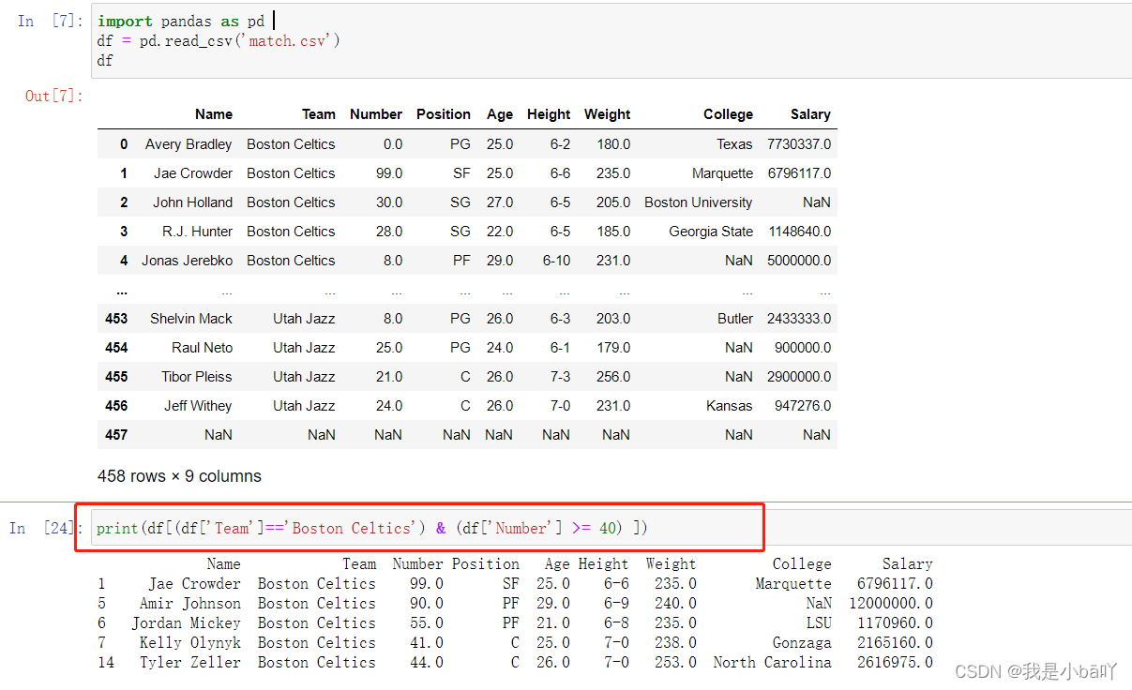
Task: Select the "Weight" column header in dataframe table
Action: coord(608,114)
